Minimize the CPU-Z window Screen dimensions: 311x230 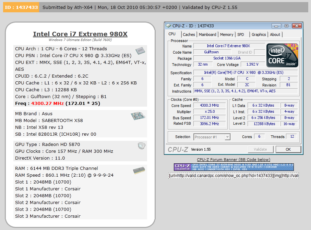click(276, 26)
